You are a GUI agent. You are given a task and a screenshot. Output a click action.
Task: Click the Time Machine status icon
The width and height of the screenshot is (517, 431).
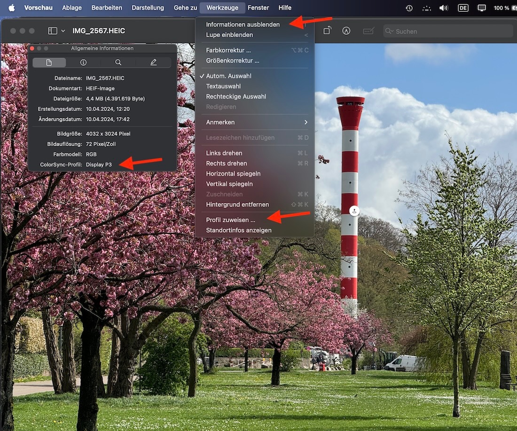coord(409,8)
